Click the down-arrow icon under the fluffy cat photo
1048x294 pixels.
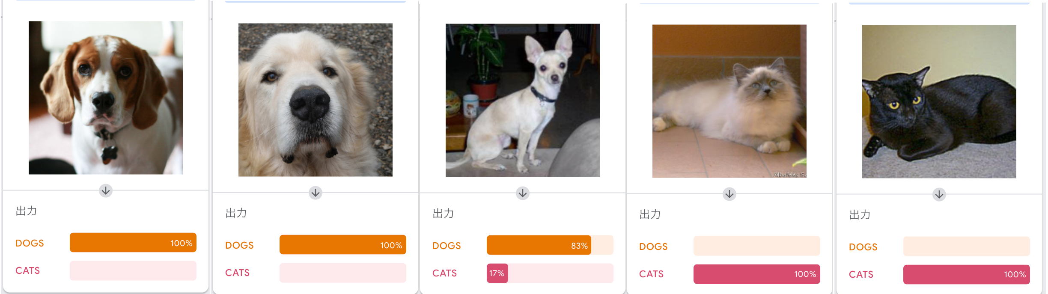point(729,194)
